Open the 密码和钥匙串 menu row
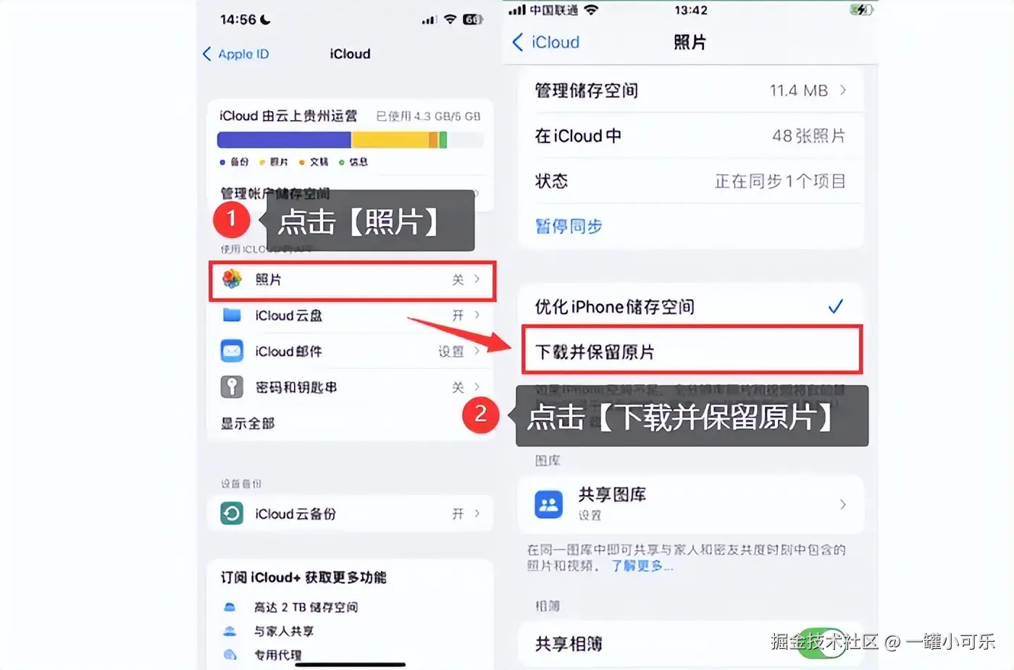Screen dimensions: 1014x670 [x=351, y=387]
